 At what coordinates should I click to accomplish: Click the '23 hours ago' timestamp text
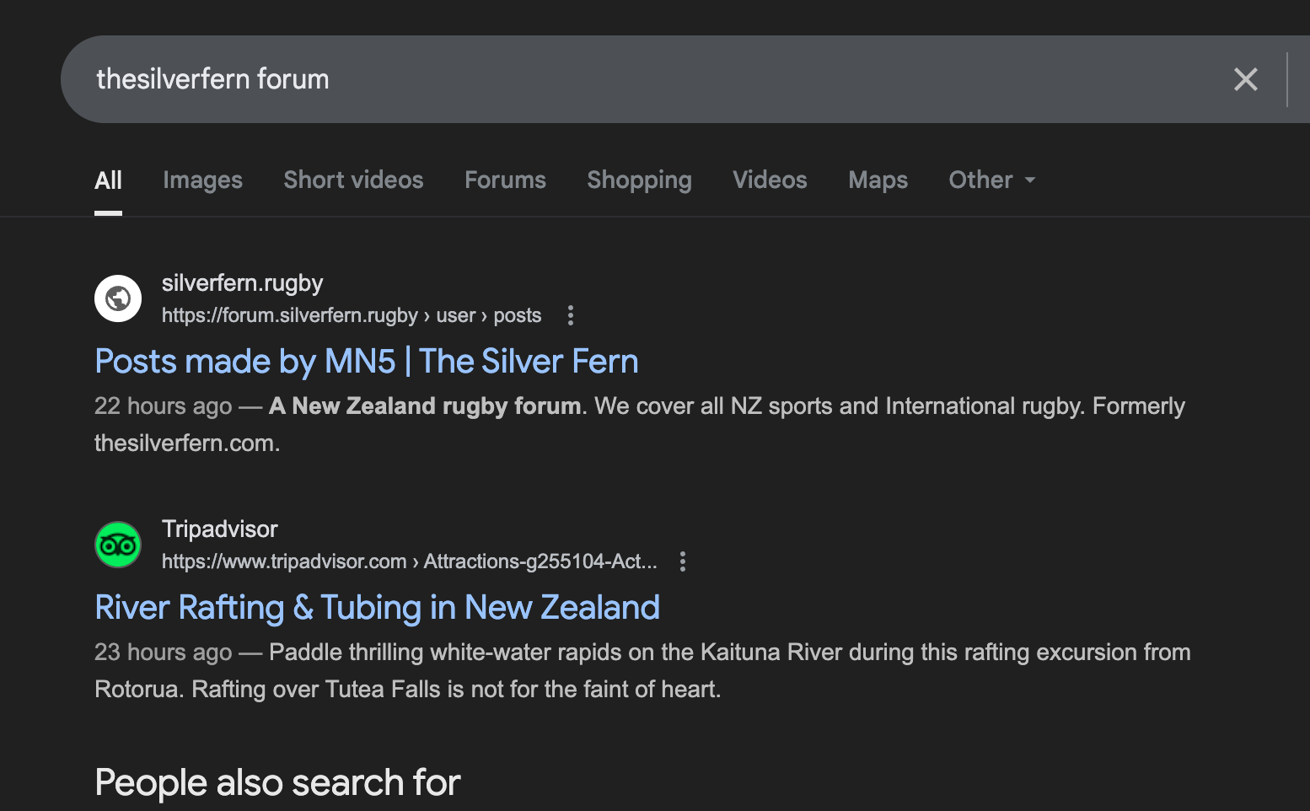point(163,653)
